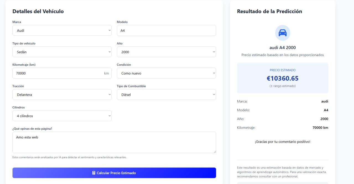The width and height of the screenshot is (354, 184).
Task: Click the AI comments analysis note text
Action: pyautogui.click(x=69, y=157)
